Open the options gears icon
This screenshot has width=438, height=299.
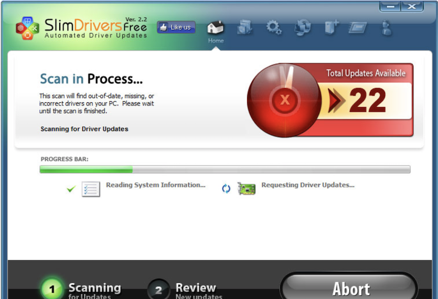273,27
